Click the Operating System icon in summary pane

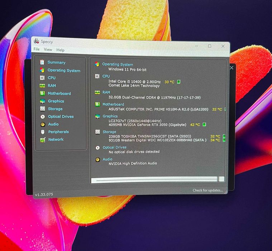click(97, 64)
